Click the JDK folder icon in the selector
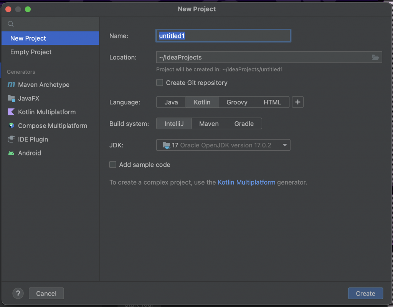 [x=166, y=145]
